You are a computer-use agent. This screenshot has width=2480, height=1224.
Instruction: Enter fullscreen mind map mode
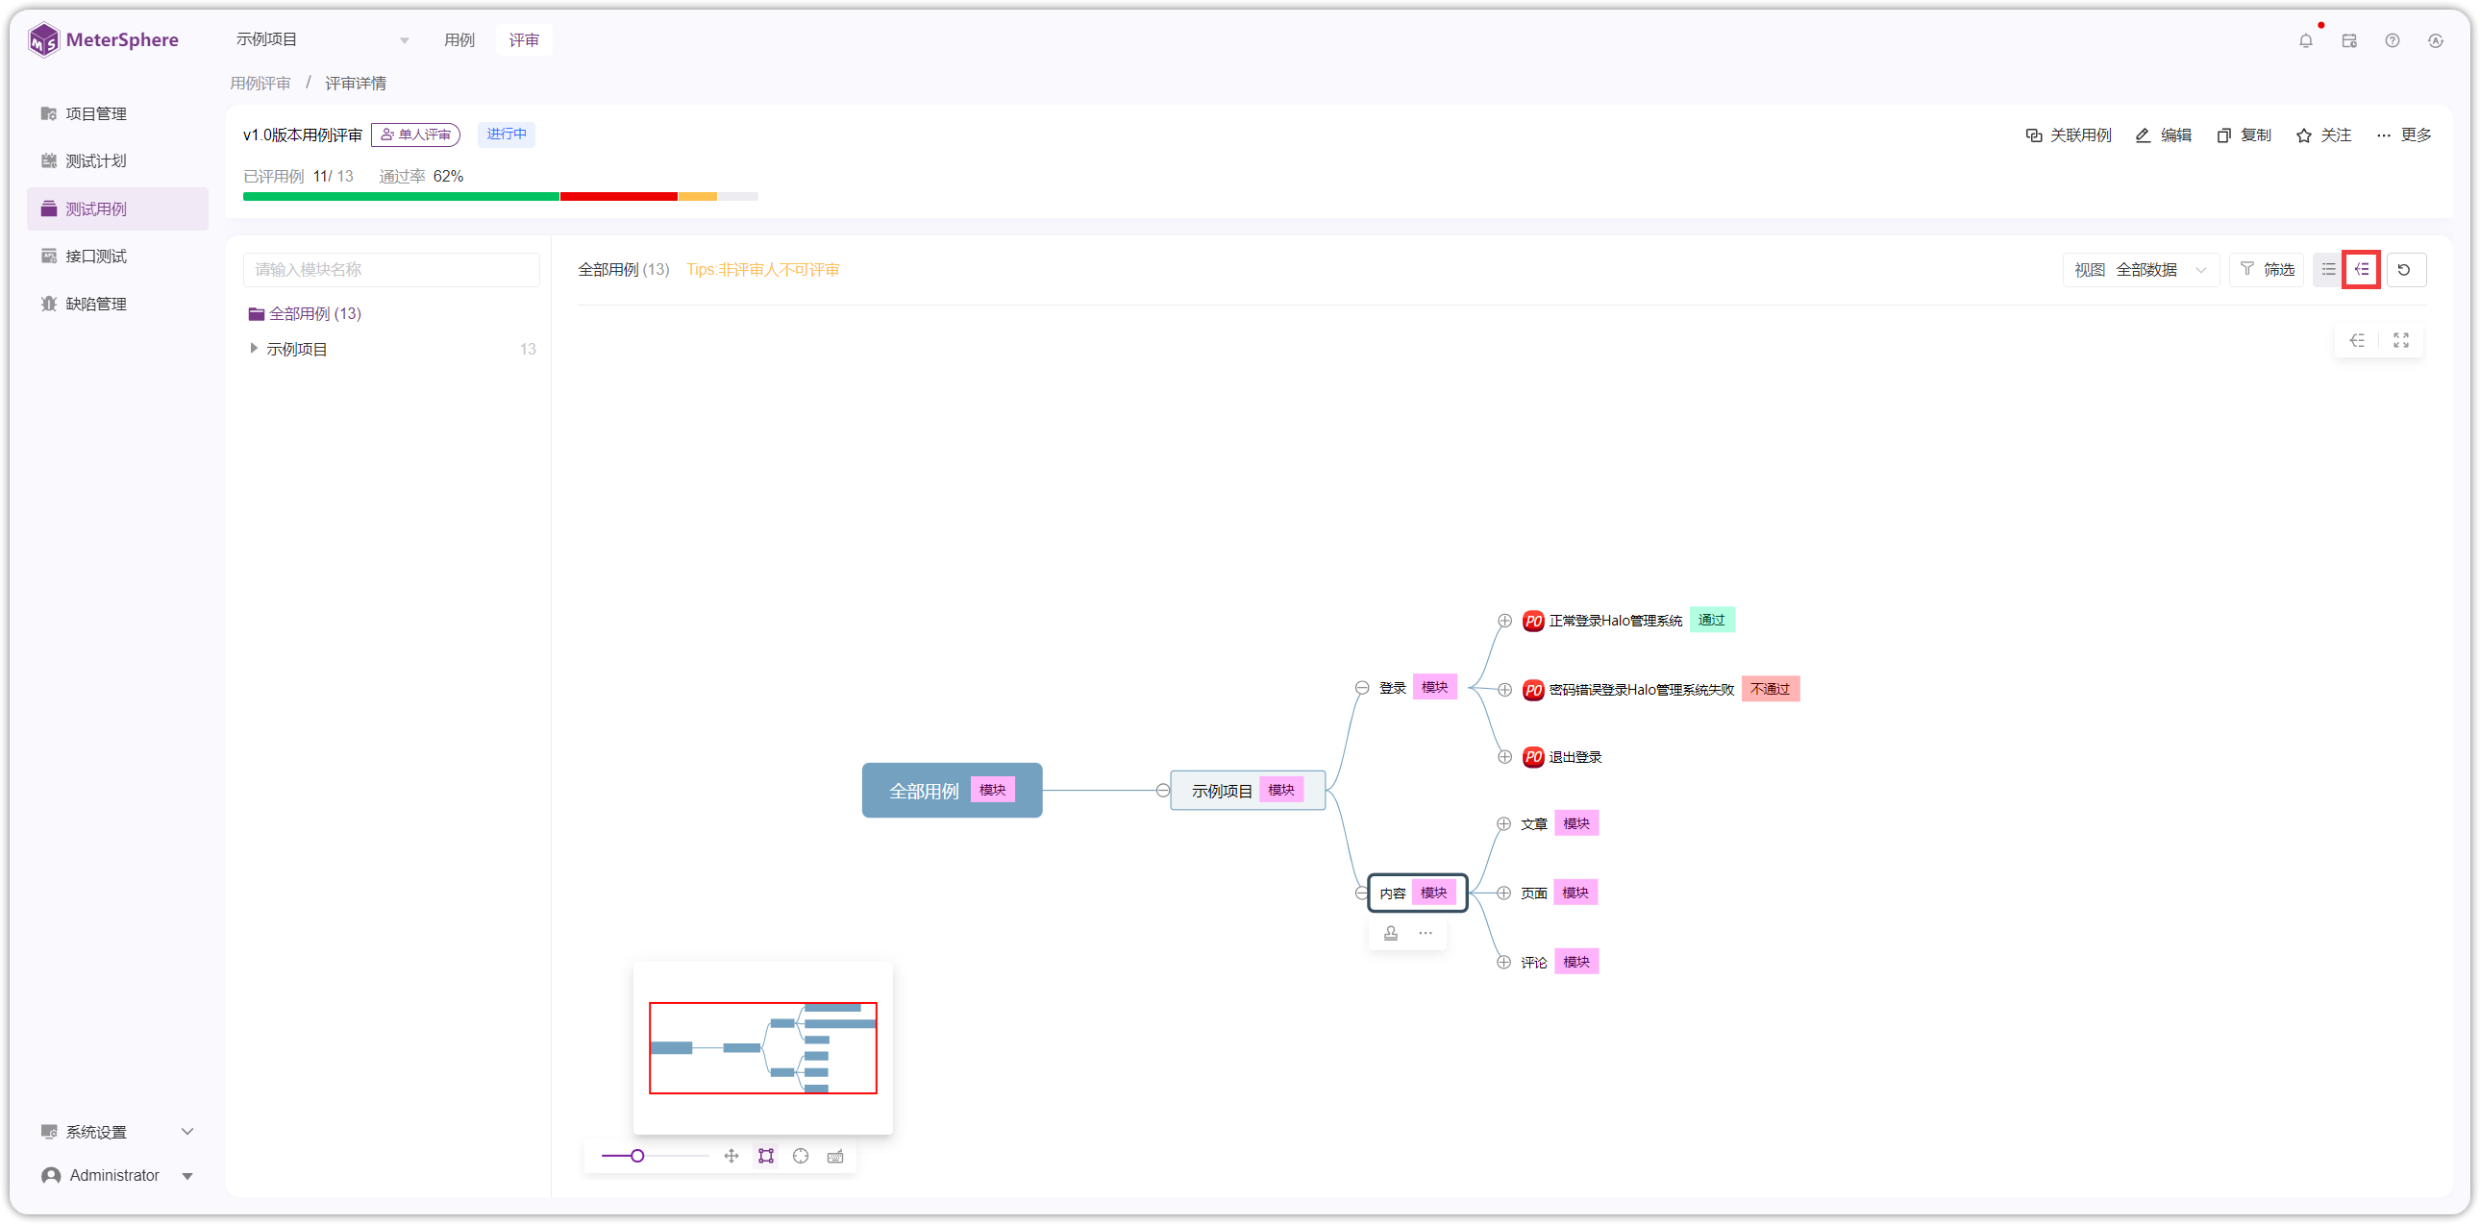click(x=2400, y=341)
